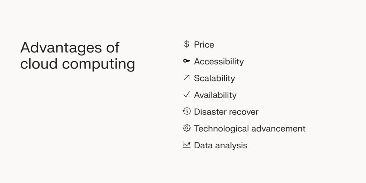The image size is (366, 183).
Task: Click the cloud computing title line
Action: (78, 64)
